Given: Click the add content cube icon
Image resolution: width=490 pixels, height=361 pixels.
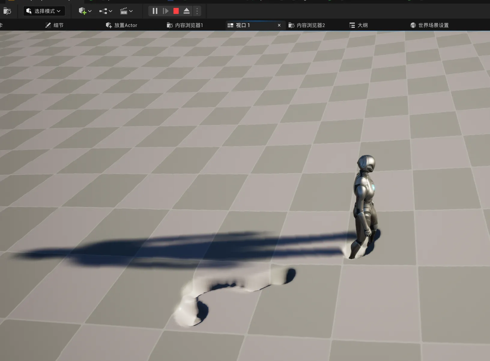Looking at the screenshot, I should pyautogui.click(x=82, y=11).
